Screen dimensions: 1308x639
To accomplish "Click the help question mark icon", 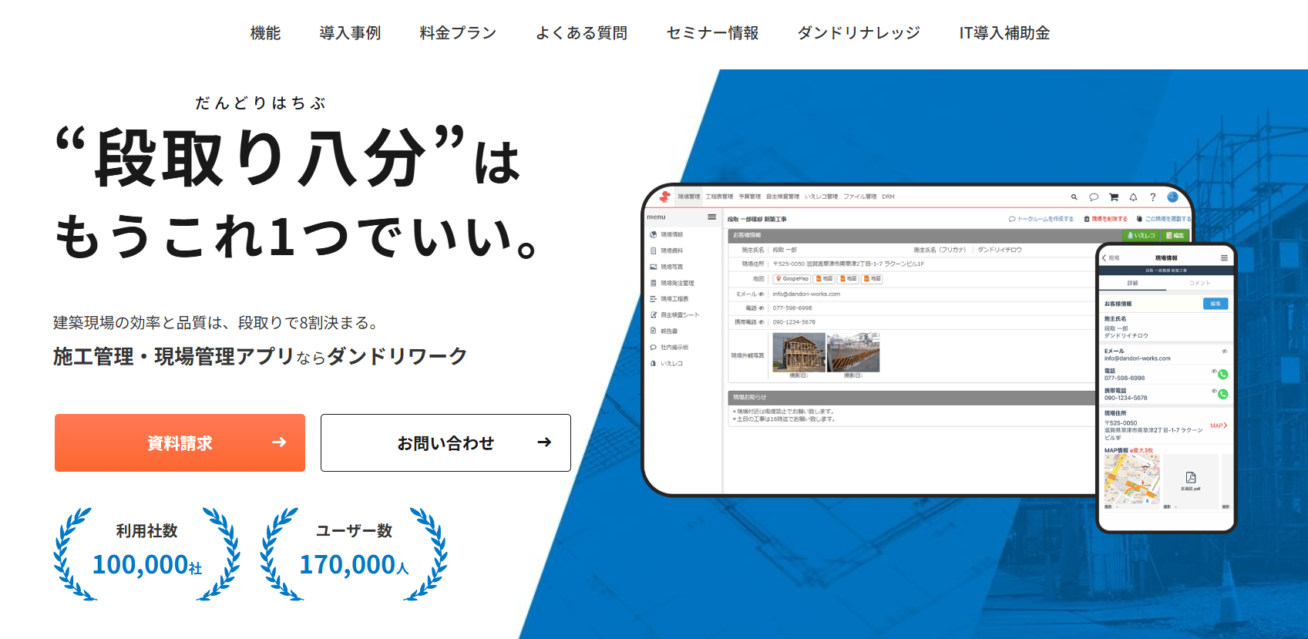I will click(x=1152, y=197).
